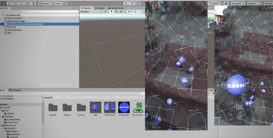This screenshot has height=138, width=273.
Task: Select the Composites folder in Project tree
Action: (x=13, y=120)
